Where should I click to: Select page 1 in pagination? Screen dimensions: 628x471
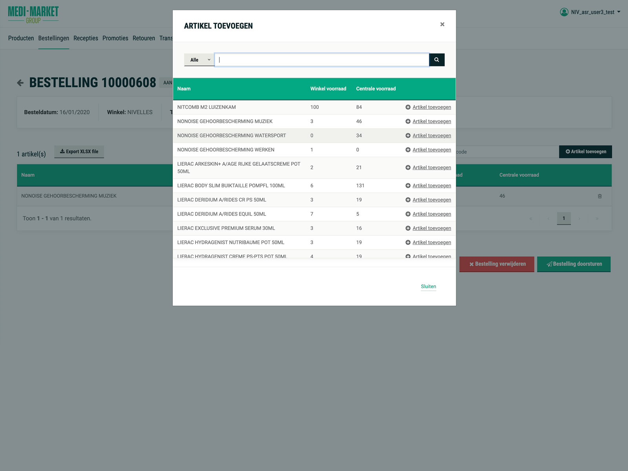564,218
